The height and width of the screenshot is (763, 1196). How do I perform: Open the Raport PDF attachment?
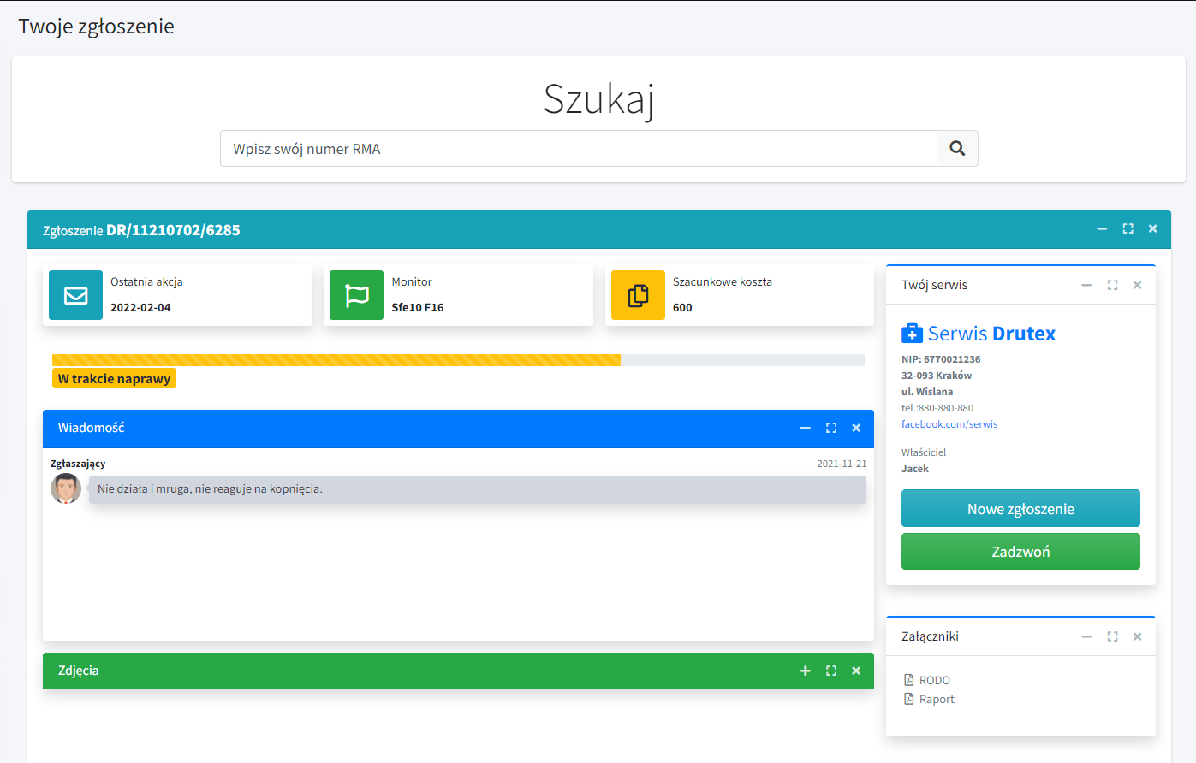937,699
